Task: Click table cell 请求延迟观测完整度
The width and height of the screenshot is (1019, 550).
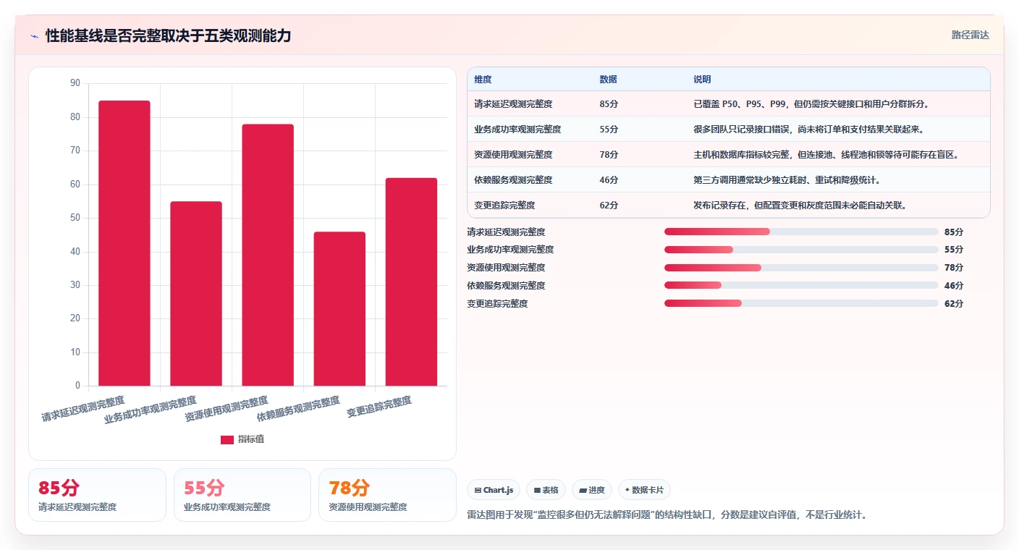Action: (513, 104)
